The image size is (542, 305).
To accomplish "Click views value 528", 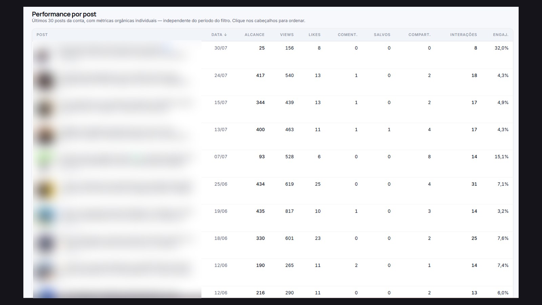I will pyautogui.click(x=290, y=157).
